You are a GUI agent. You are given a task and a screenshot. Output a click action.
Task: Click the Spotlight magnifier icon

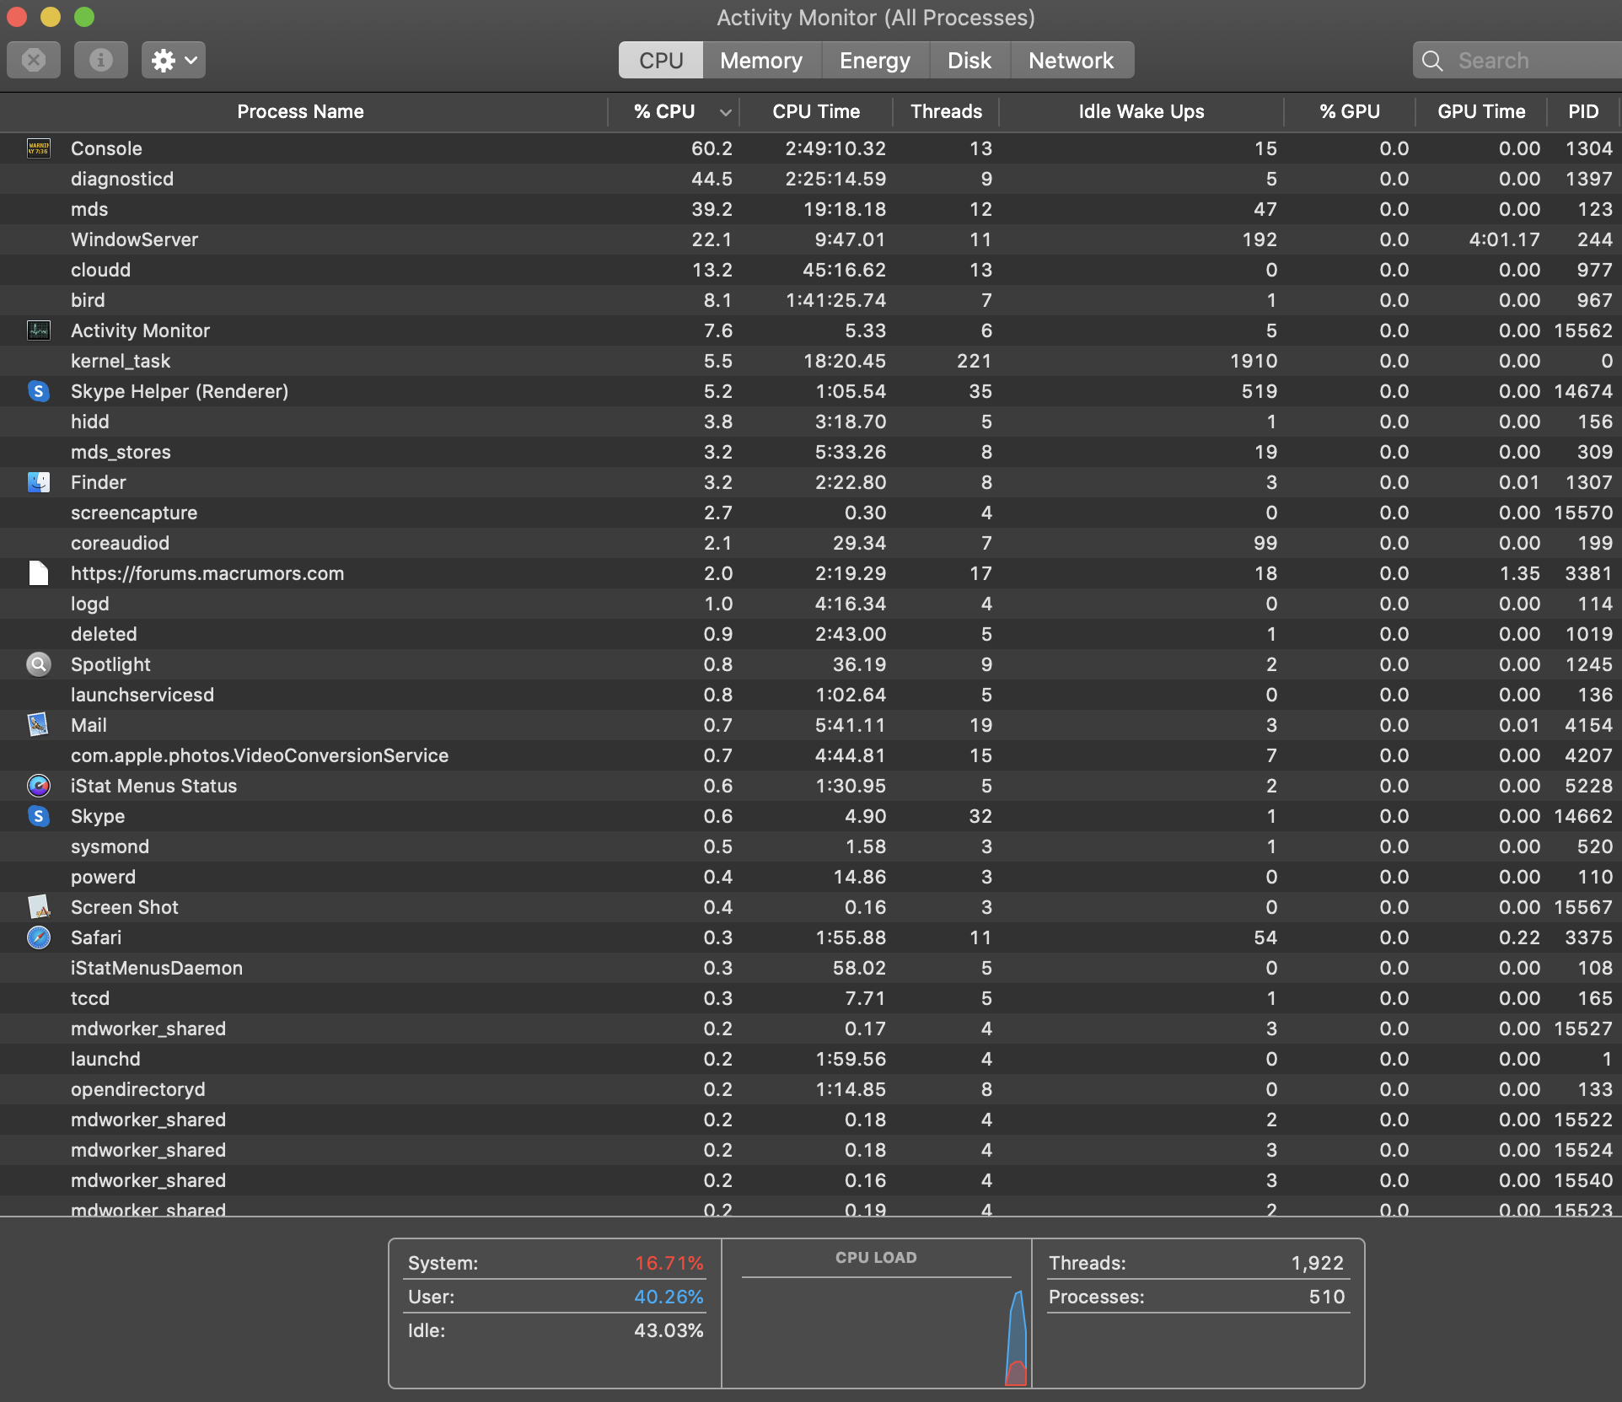coord(39,664)
